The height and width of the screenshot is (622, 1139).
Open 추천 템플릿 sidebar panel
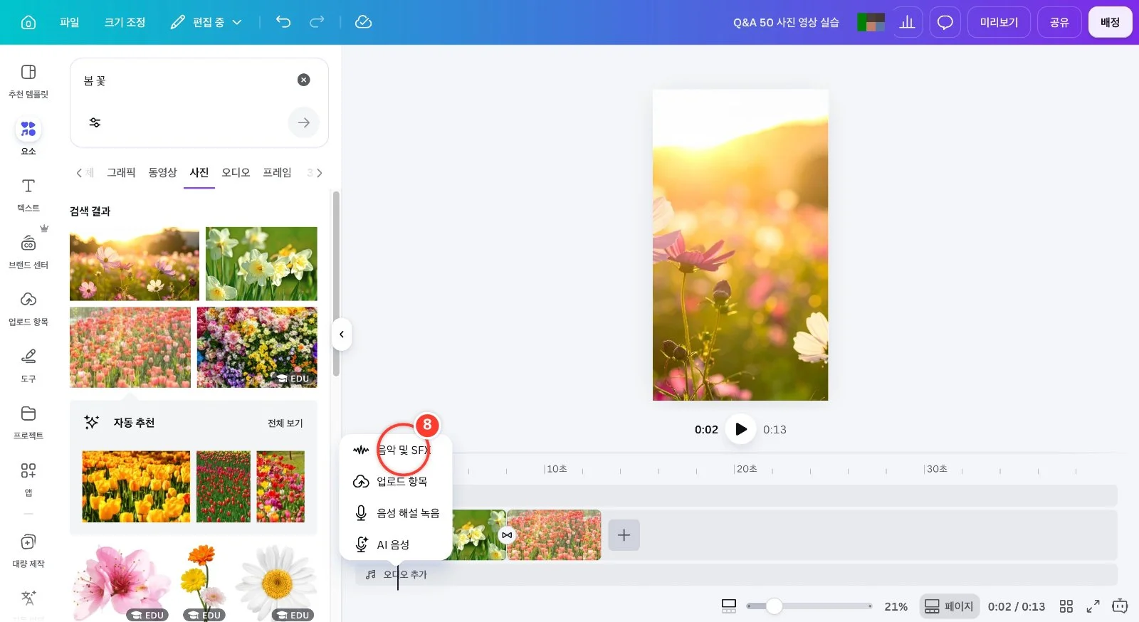click(x=28, y=81)
